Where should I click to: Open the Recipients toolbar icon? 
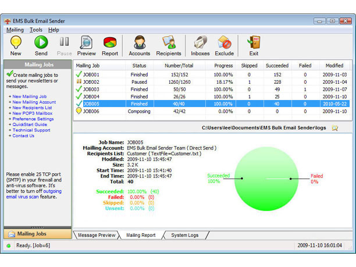169,42
